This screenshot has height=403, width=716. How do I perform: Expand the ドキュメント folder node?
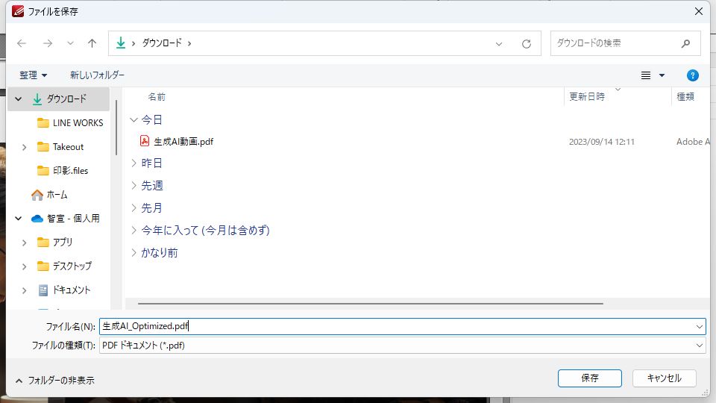point(24,290)
